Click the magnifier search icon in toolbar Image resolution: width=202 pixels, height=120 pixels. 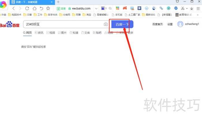point(110,8)
